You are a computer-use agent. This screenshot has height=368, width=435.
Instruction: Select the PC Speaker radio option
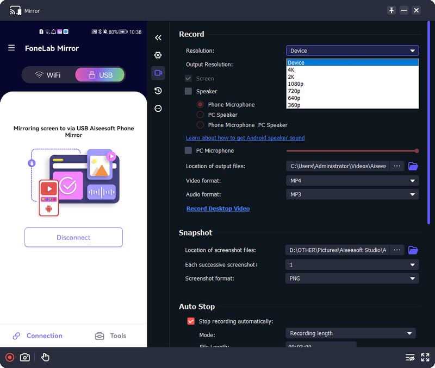[x=200, y=115]
